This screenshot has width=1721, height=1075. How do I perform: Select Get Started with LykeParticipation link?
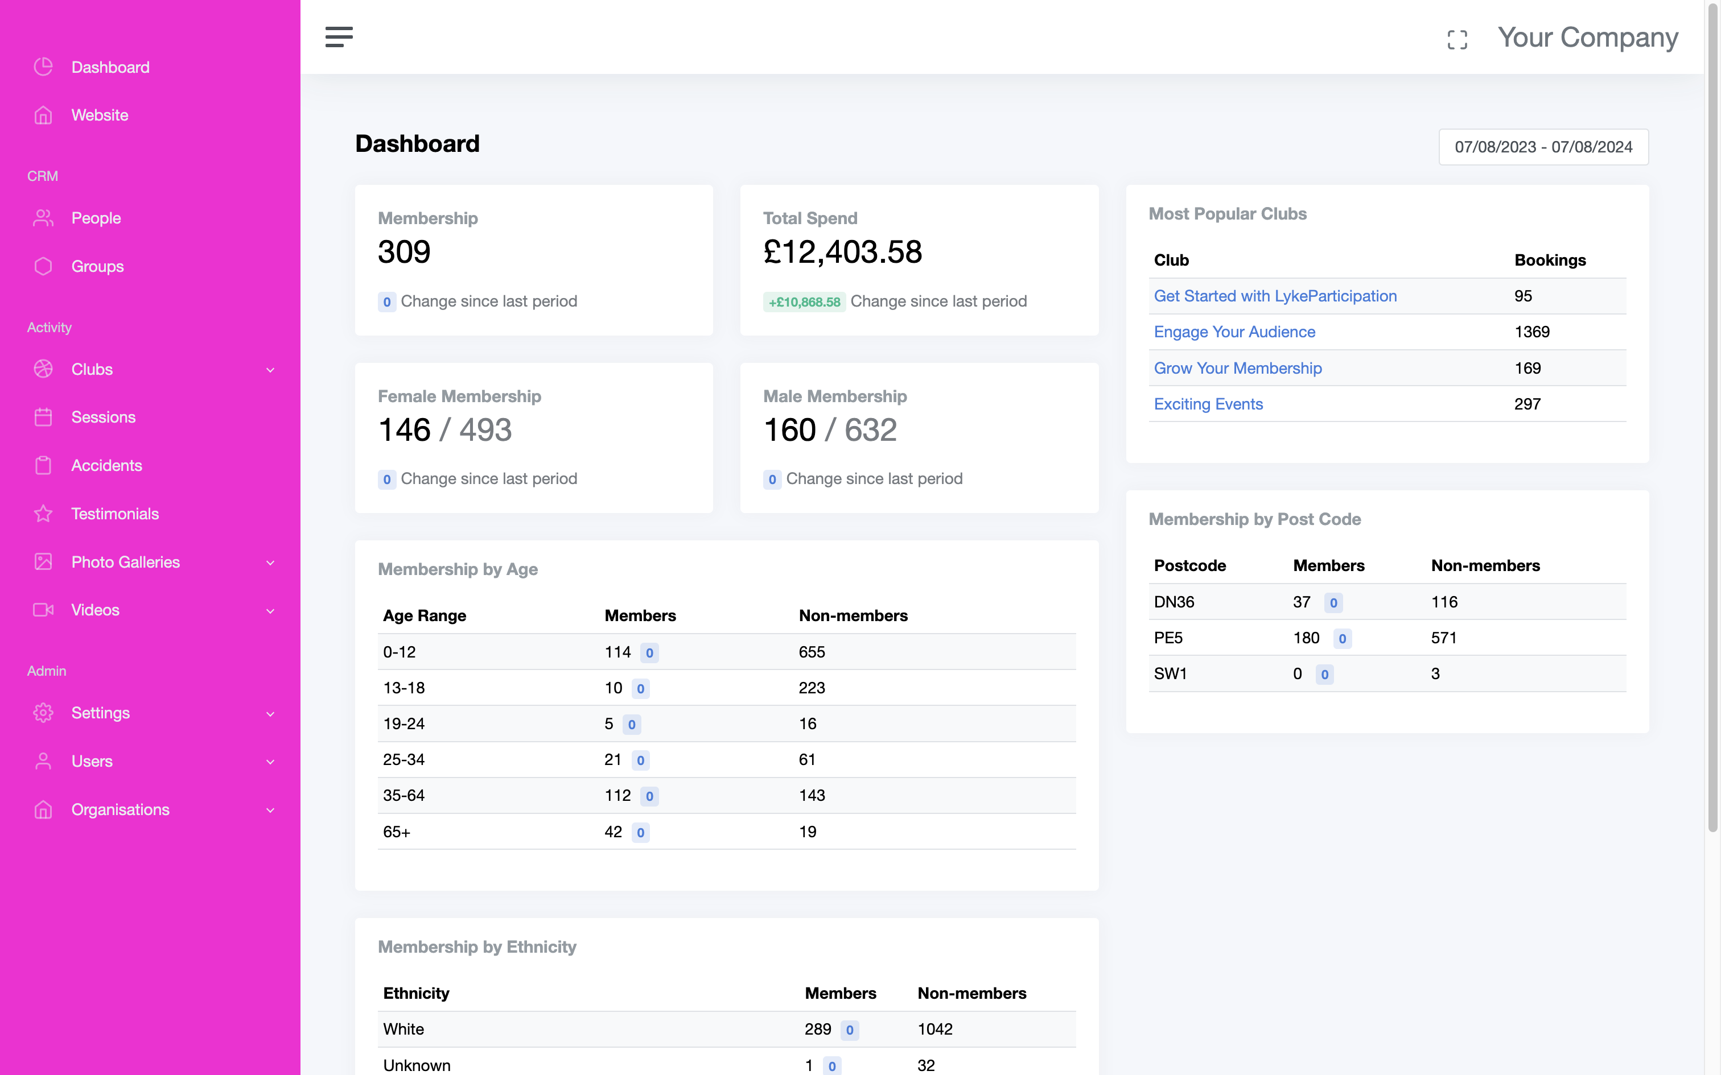[1275, 296]
